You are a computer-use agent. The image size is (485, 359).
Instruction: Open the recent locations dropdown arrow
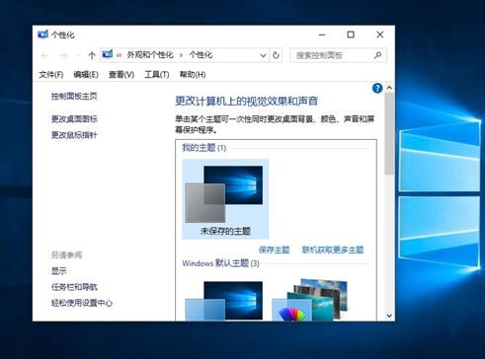coord(78,55)
